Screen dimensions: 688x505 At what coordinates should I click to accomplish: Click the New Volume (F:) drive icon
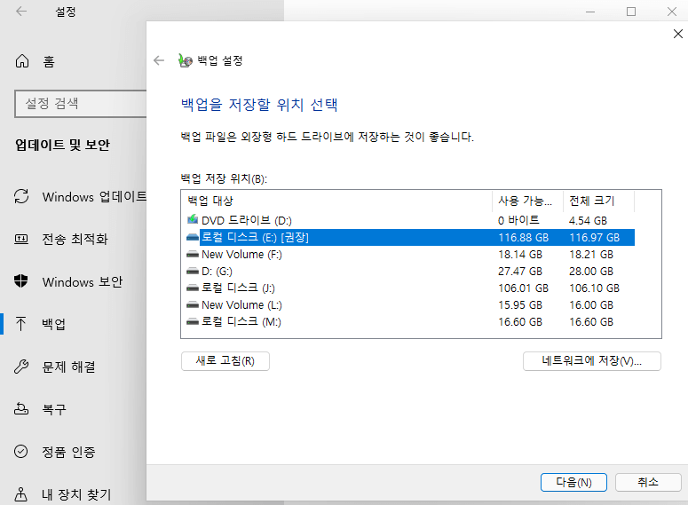[192, 254]
